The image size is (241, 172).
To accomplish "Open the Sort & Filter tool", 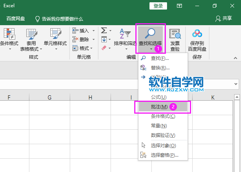I will tap(125, 38).
